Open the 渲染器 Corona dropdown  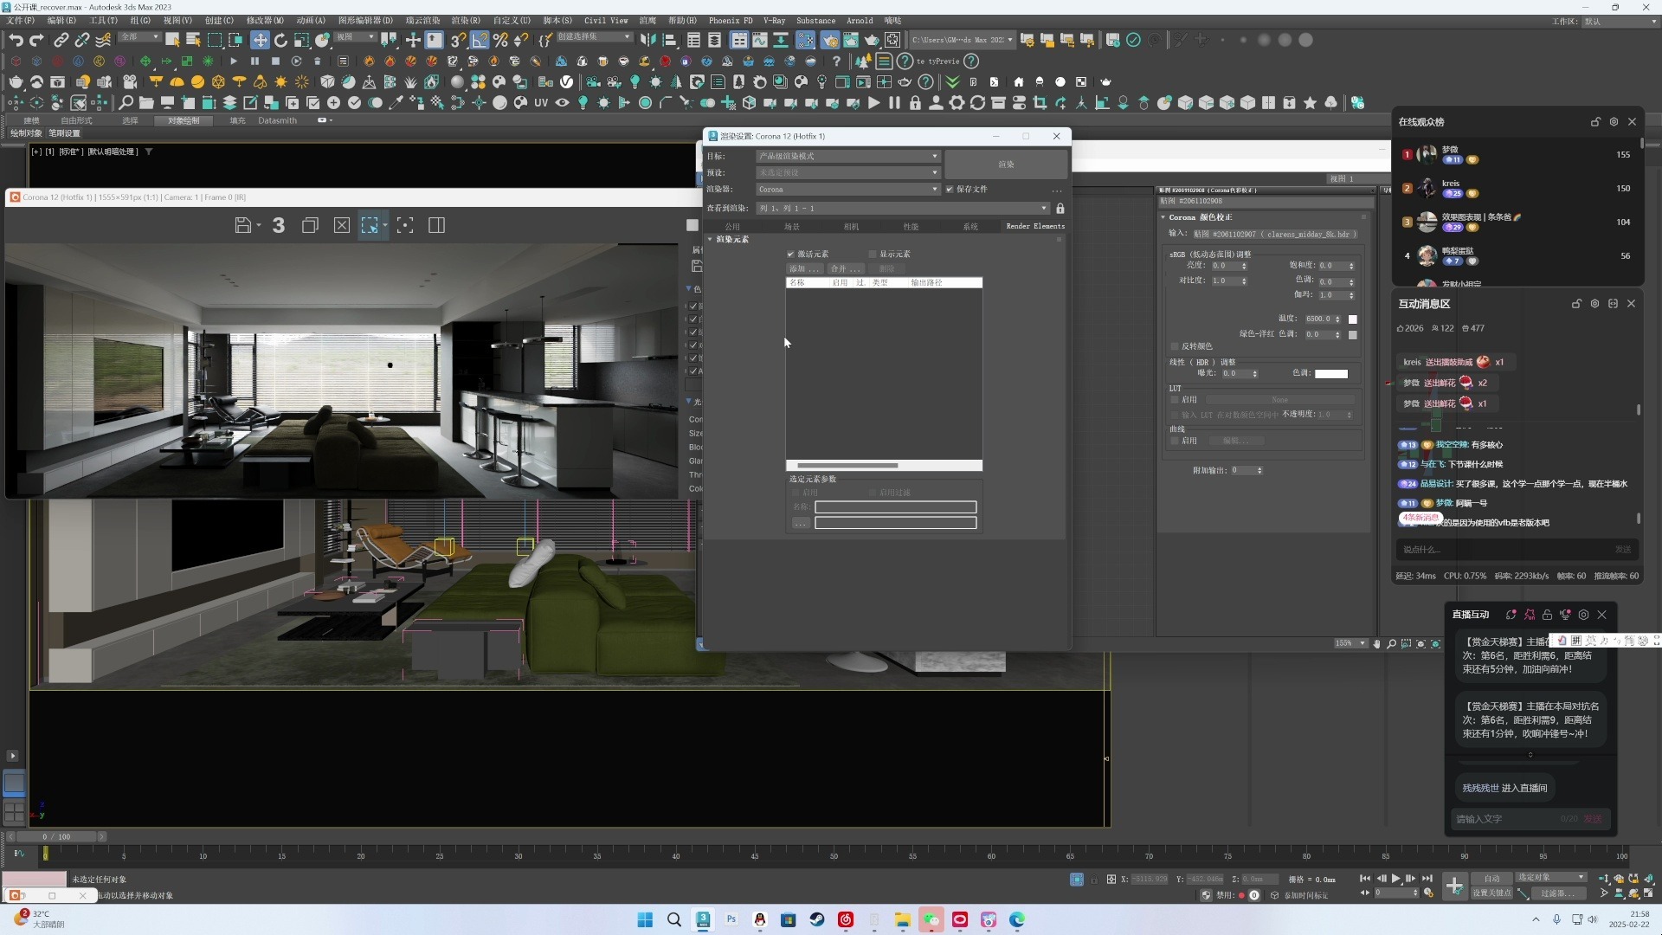pyautogui.click(x=848, y=189)
